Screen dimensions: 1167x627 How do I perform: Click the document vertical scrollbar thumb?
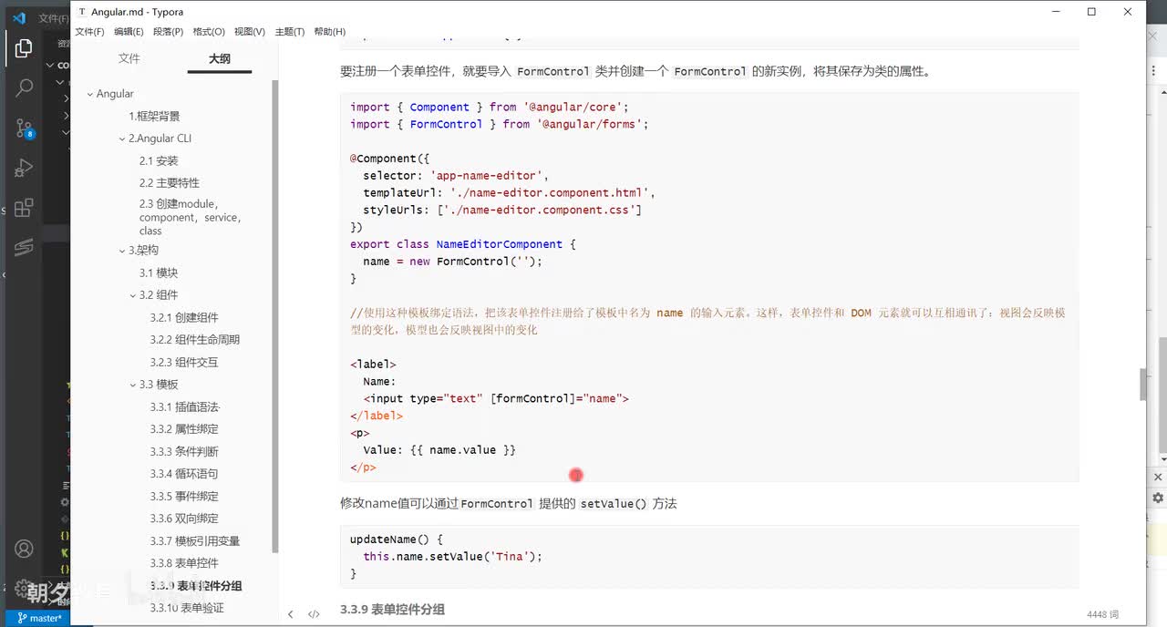tap(1143, 384)
